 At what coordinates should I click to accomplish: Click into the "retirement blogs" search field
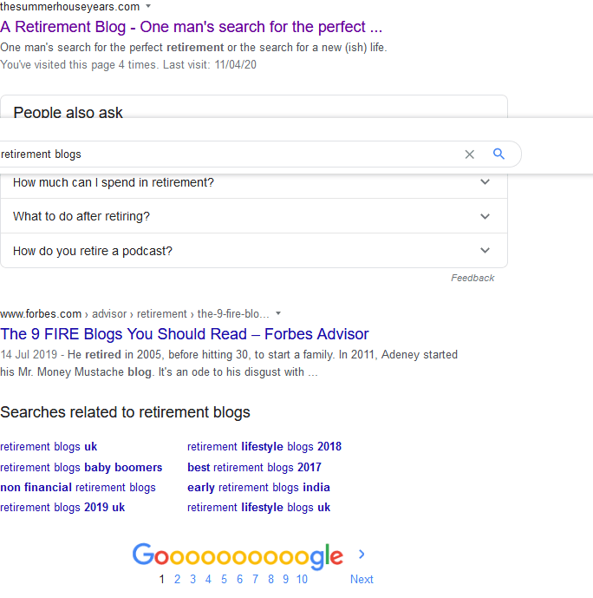coord(229,154)
